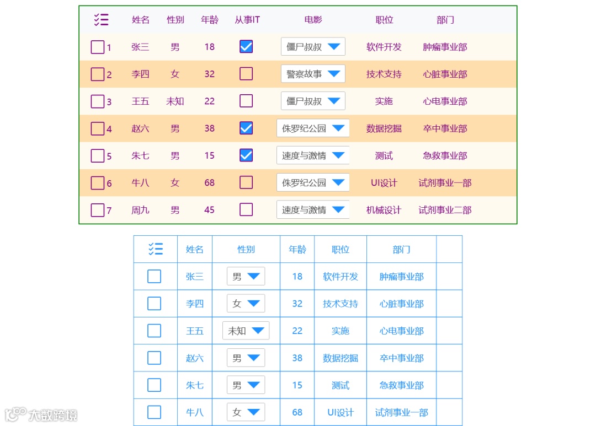The image size is (596, 426).
Task: Uncheck 从事IT for 张三
Action: 246,47
